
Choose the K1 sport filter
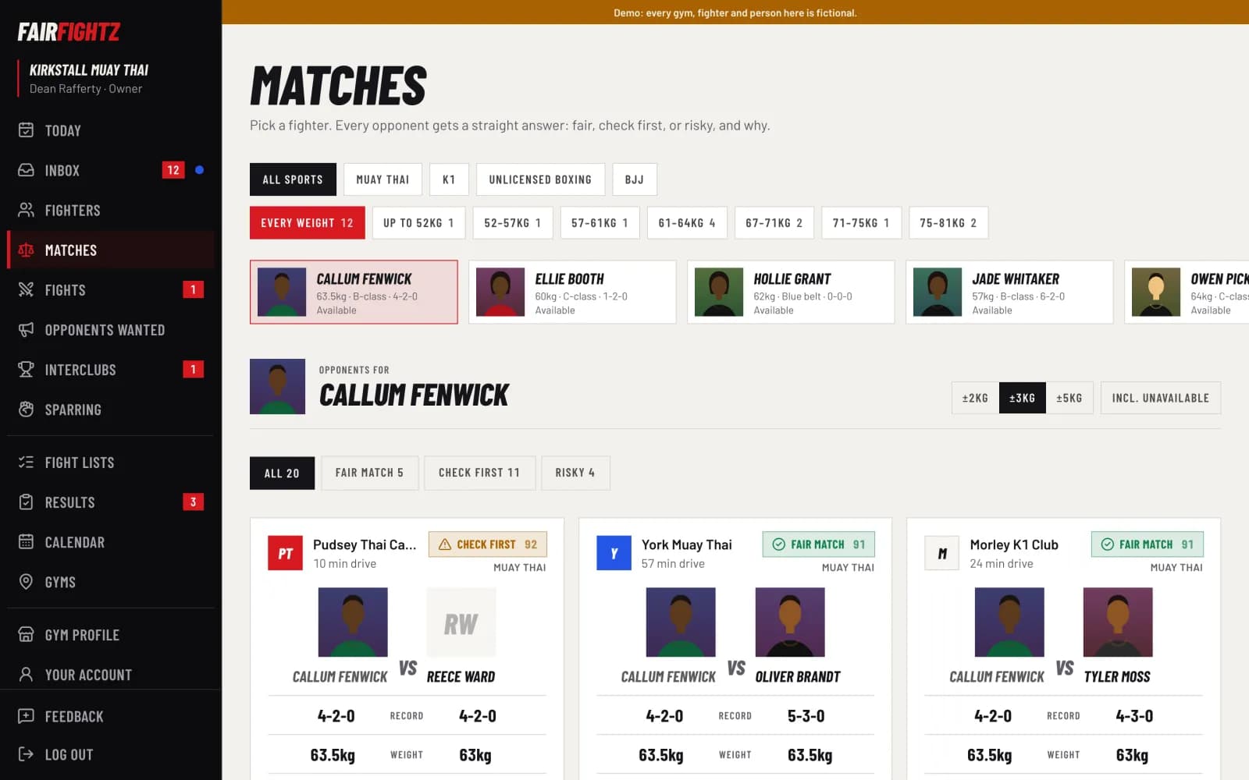449,179
